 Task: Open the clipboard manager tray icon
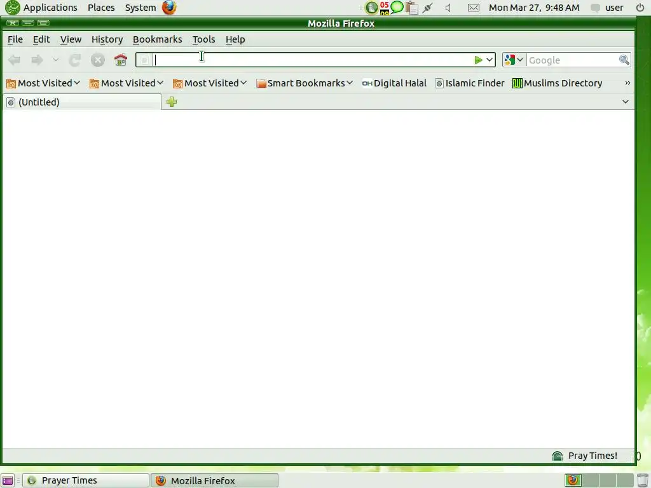pos(411,8)
